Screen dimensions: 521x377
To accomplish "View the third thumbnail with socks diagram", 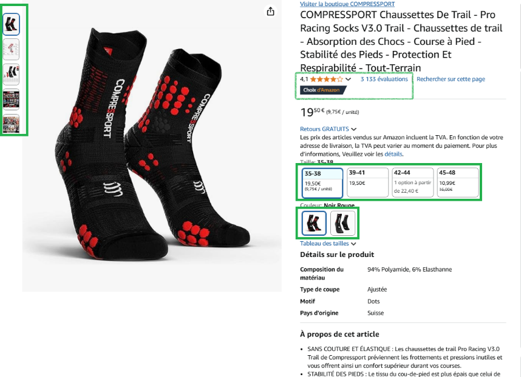I will click(x=12, y=75).
